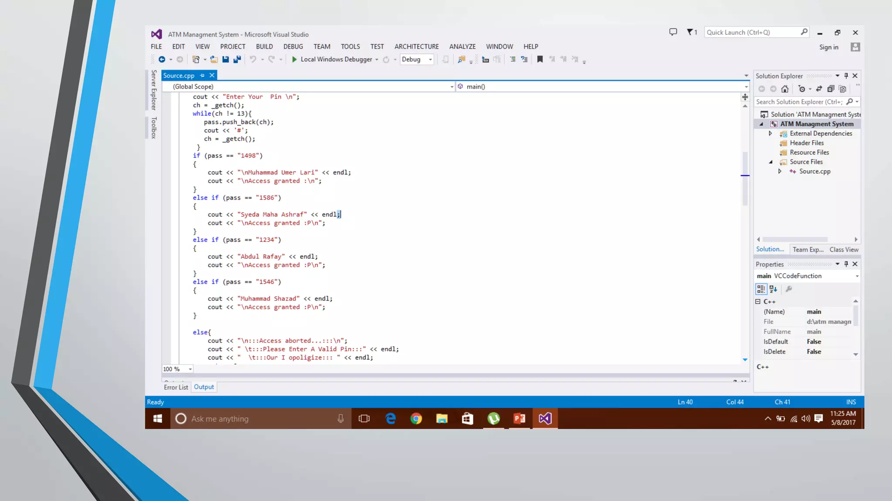
Task: Click the Home icon in Solution Explorer
Action: (784, 89)
